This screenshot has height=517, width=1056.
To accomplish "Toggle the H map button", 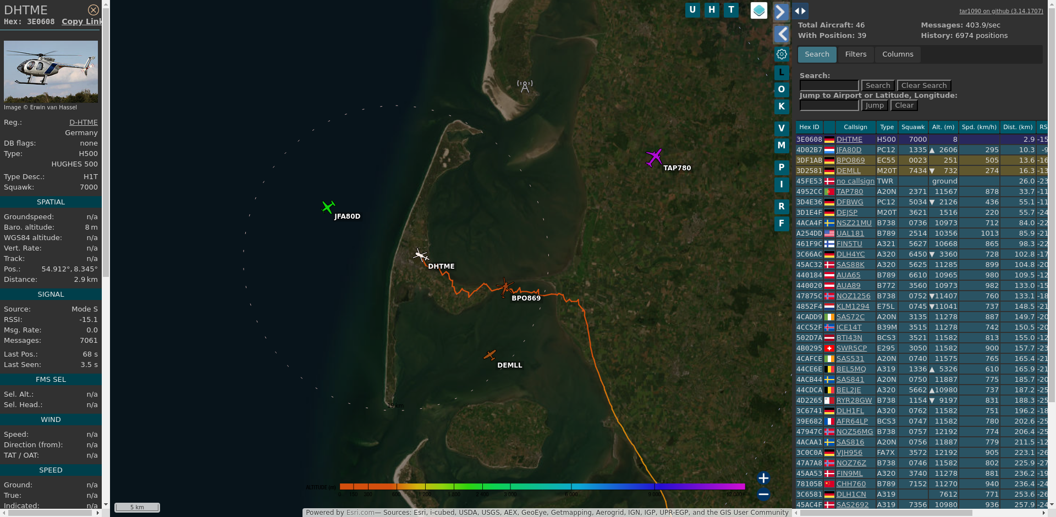I will (x=712, y=10).
